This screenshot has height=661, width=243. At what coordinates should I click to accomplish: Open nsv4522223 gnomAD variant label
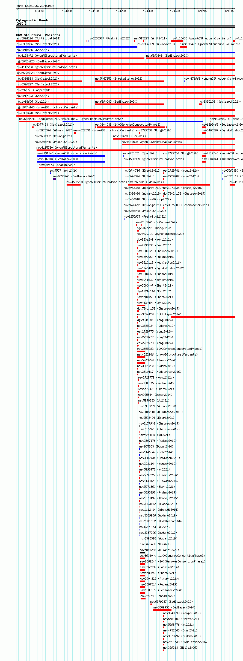pos(97,182)
